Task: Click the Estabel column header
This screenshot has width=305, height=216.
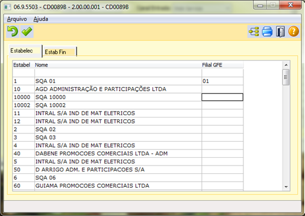Action: 24,65
